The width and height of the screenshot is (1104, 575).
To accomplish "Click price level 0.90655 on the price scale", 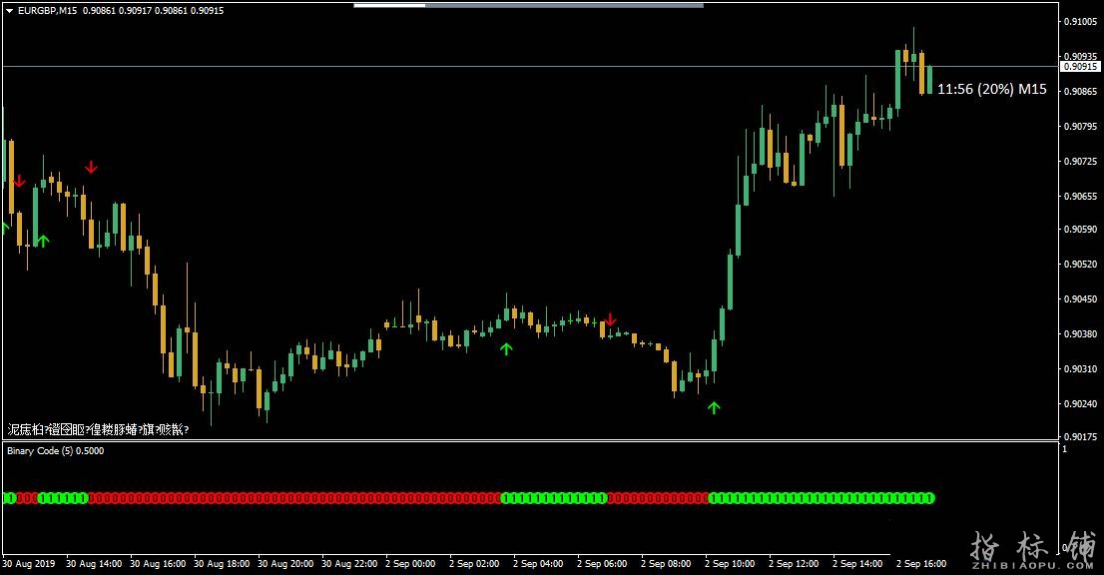I will [x=1081, y=197].
